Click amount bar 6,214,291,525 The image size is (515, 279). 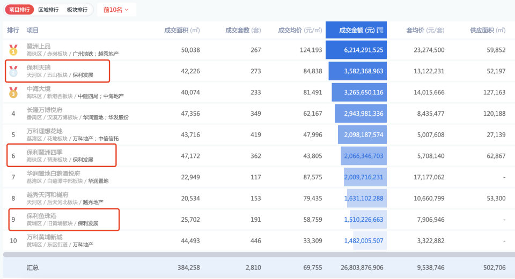(356, 50)
